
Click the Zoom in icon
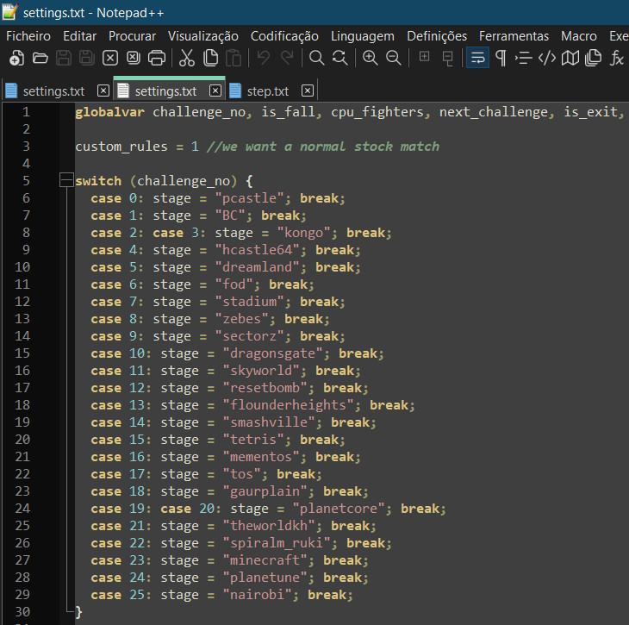click(x=371, y=59)
